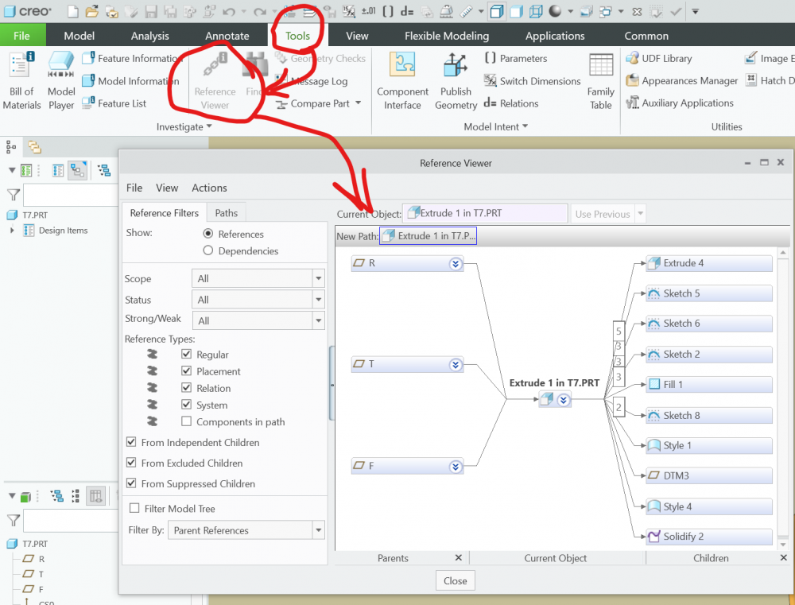Click Save icon in quick access toolbar
Viewport: 795px width, 605px height.
(150, 11)
